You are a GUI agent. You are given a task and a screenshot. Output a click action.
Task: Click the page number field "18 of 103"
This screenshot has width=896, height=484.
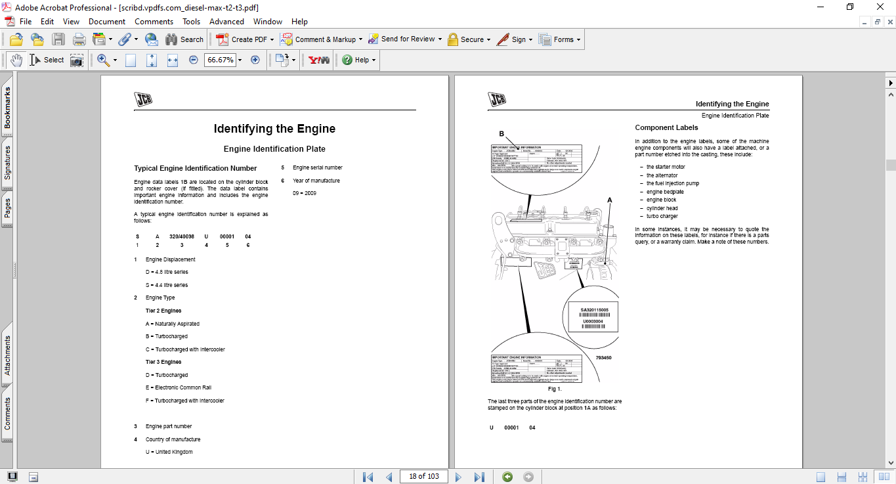[x=424, y=476]
